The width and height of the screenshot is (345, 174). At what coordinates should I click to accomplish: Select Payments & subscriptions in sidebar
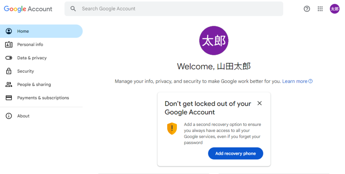tap(43, 98)
